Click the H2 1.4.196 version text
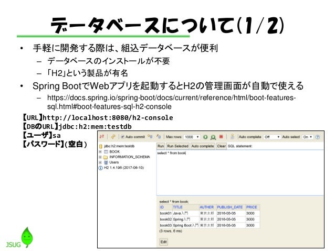 (124, 168)
